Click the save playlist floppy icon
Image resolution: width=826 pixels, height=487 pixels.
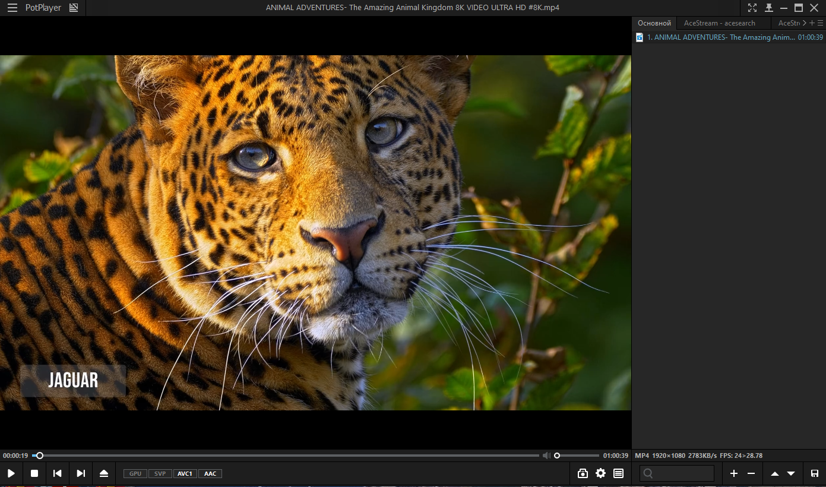(x=815, y=473)
